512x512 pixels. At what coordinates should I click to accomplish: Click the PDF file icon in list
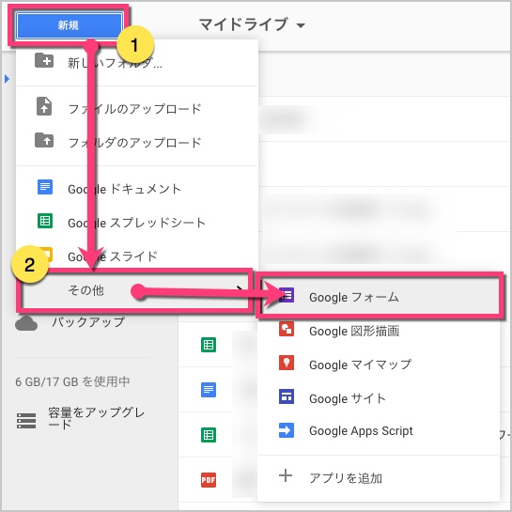(209, 480)
